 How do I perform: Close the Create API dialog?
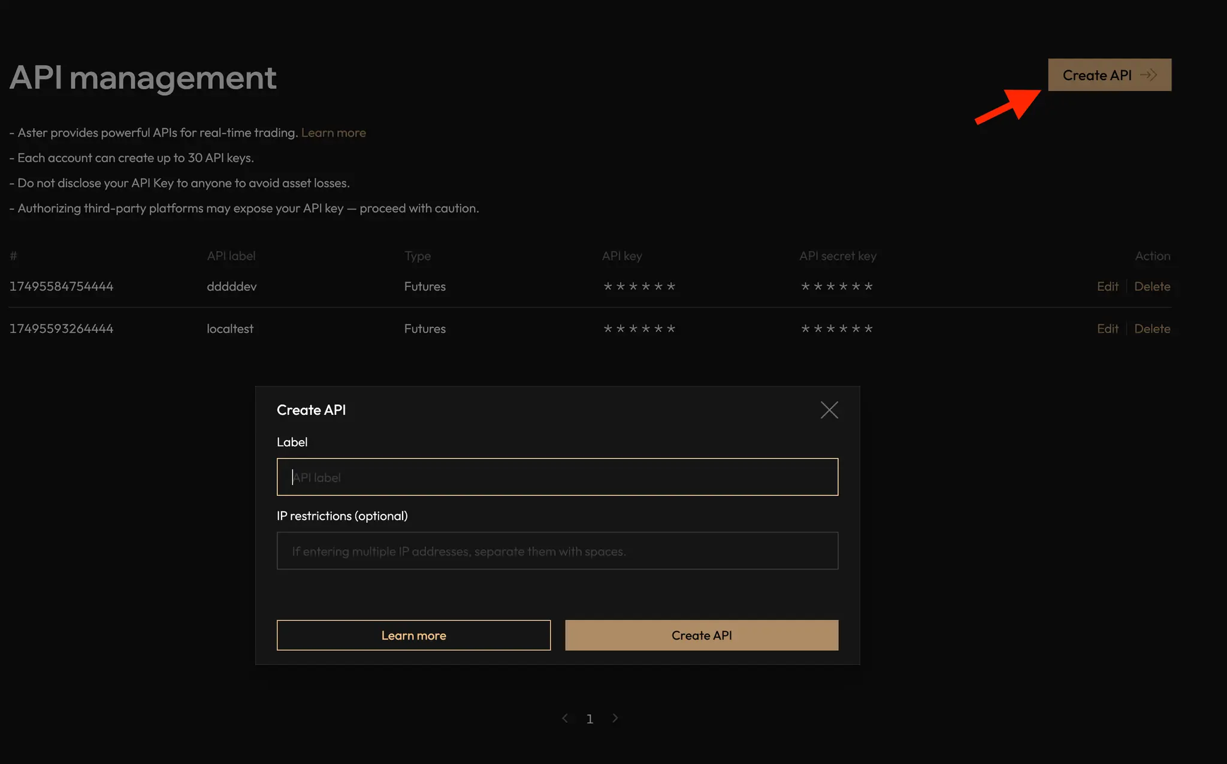click(829, 410)
